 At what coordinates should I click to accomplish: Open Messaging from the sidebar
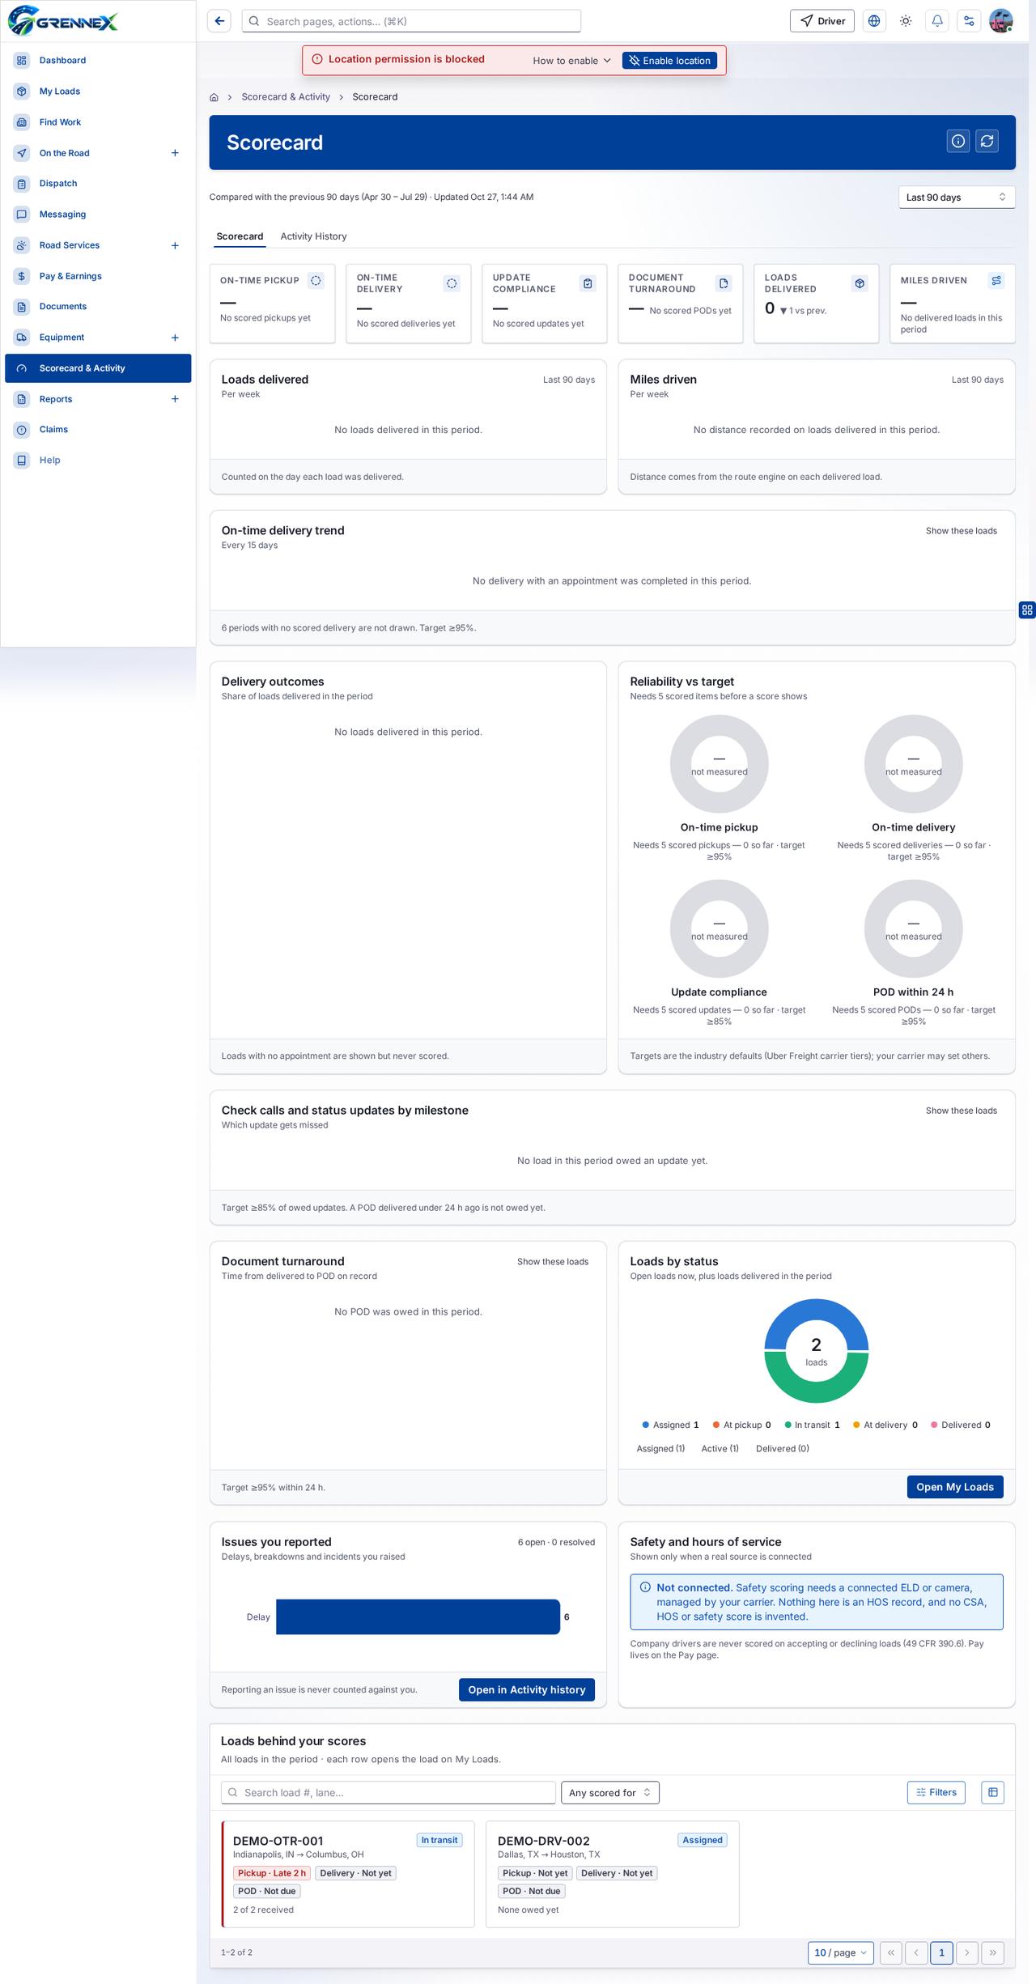(x=98, y=215)
